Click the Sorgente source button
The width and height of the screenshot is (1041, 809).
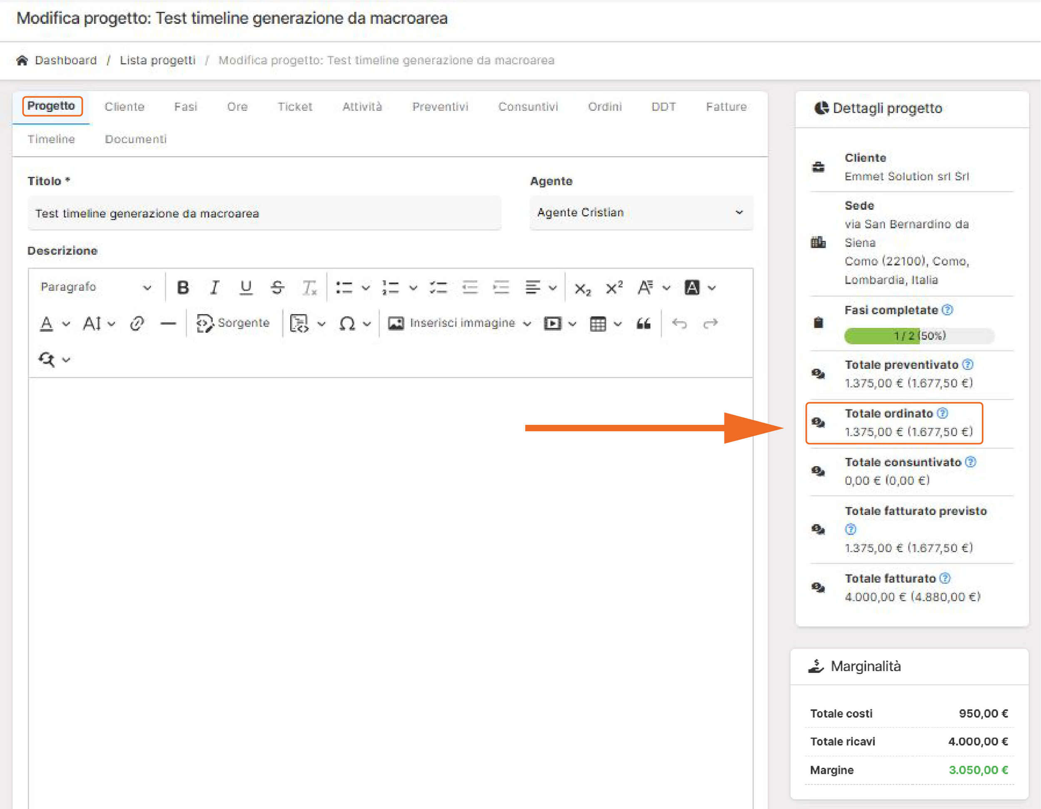coord(233,323)
